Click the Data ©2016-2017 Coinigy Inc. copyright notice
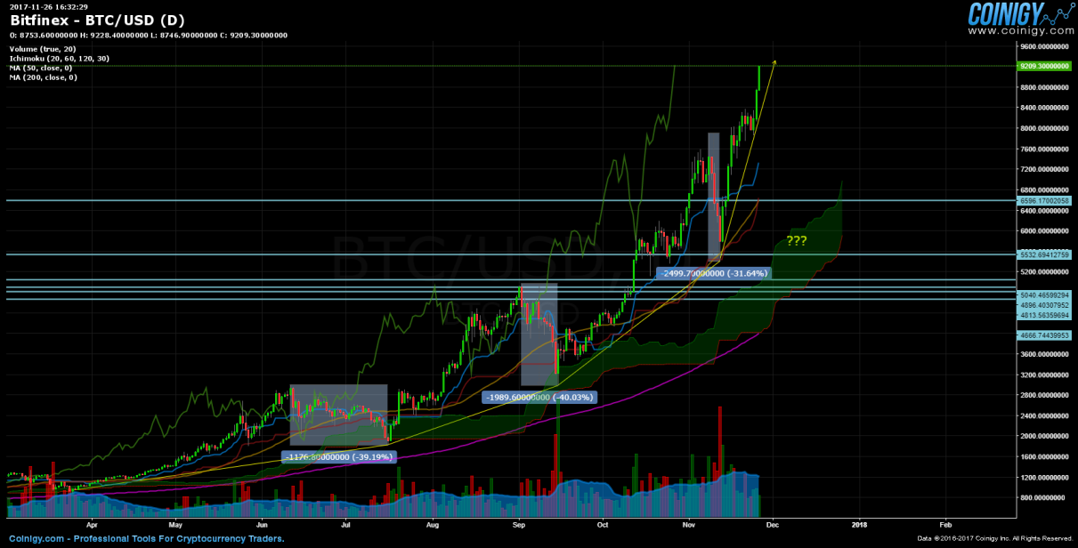 [x=995, y=539]
